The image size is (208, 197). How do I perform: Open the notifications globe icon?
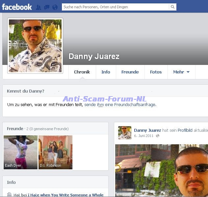[x=55, y=7]
